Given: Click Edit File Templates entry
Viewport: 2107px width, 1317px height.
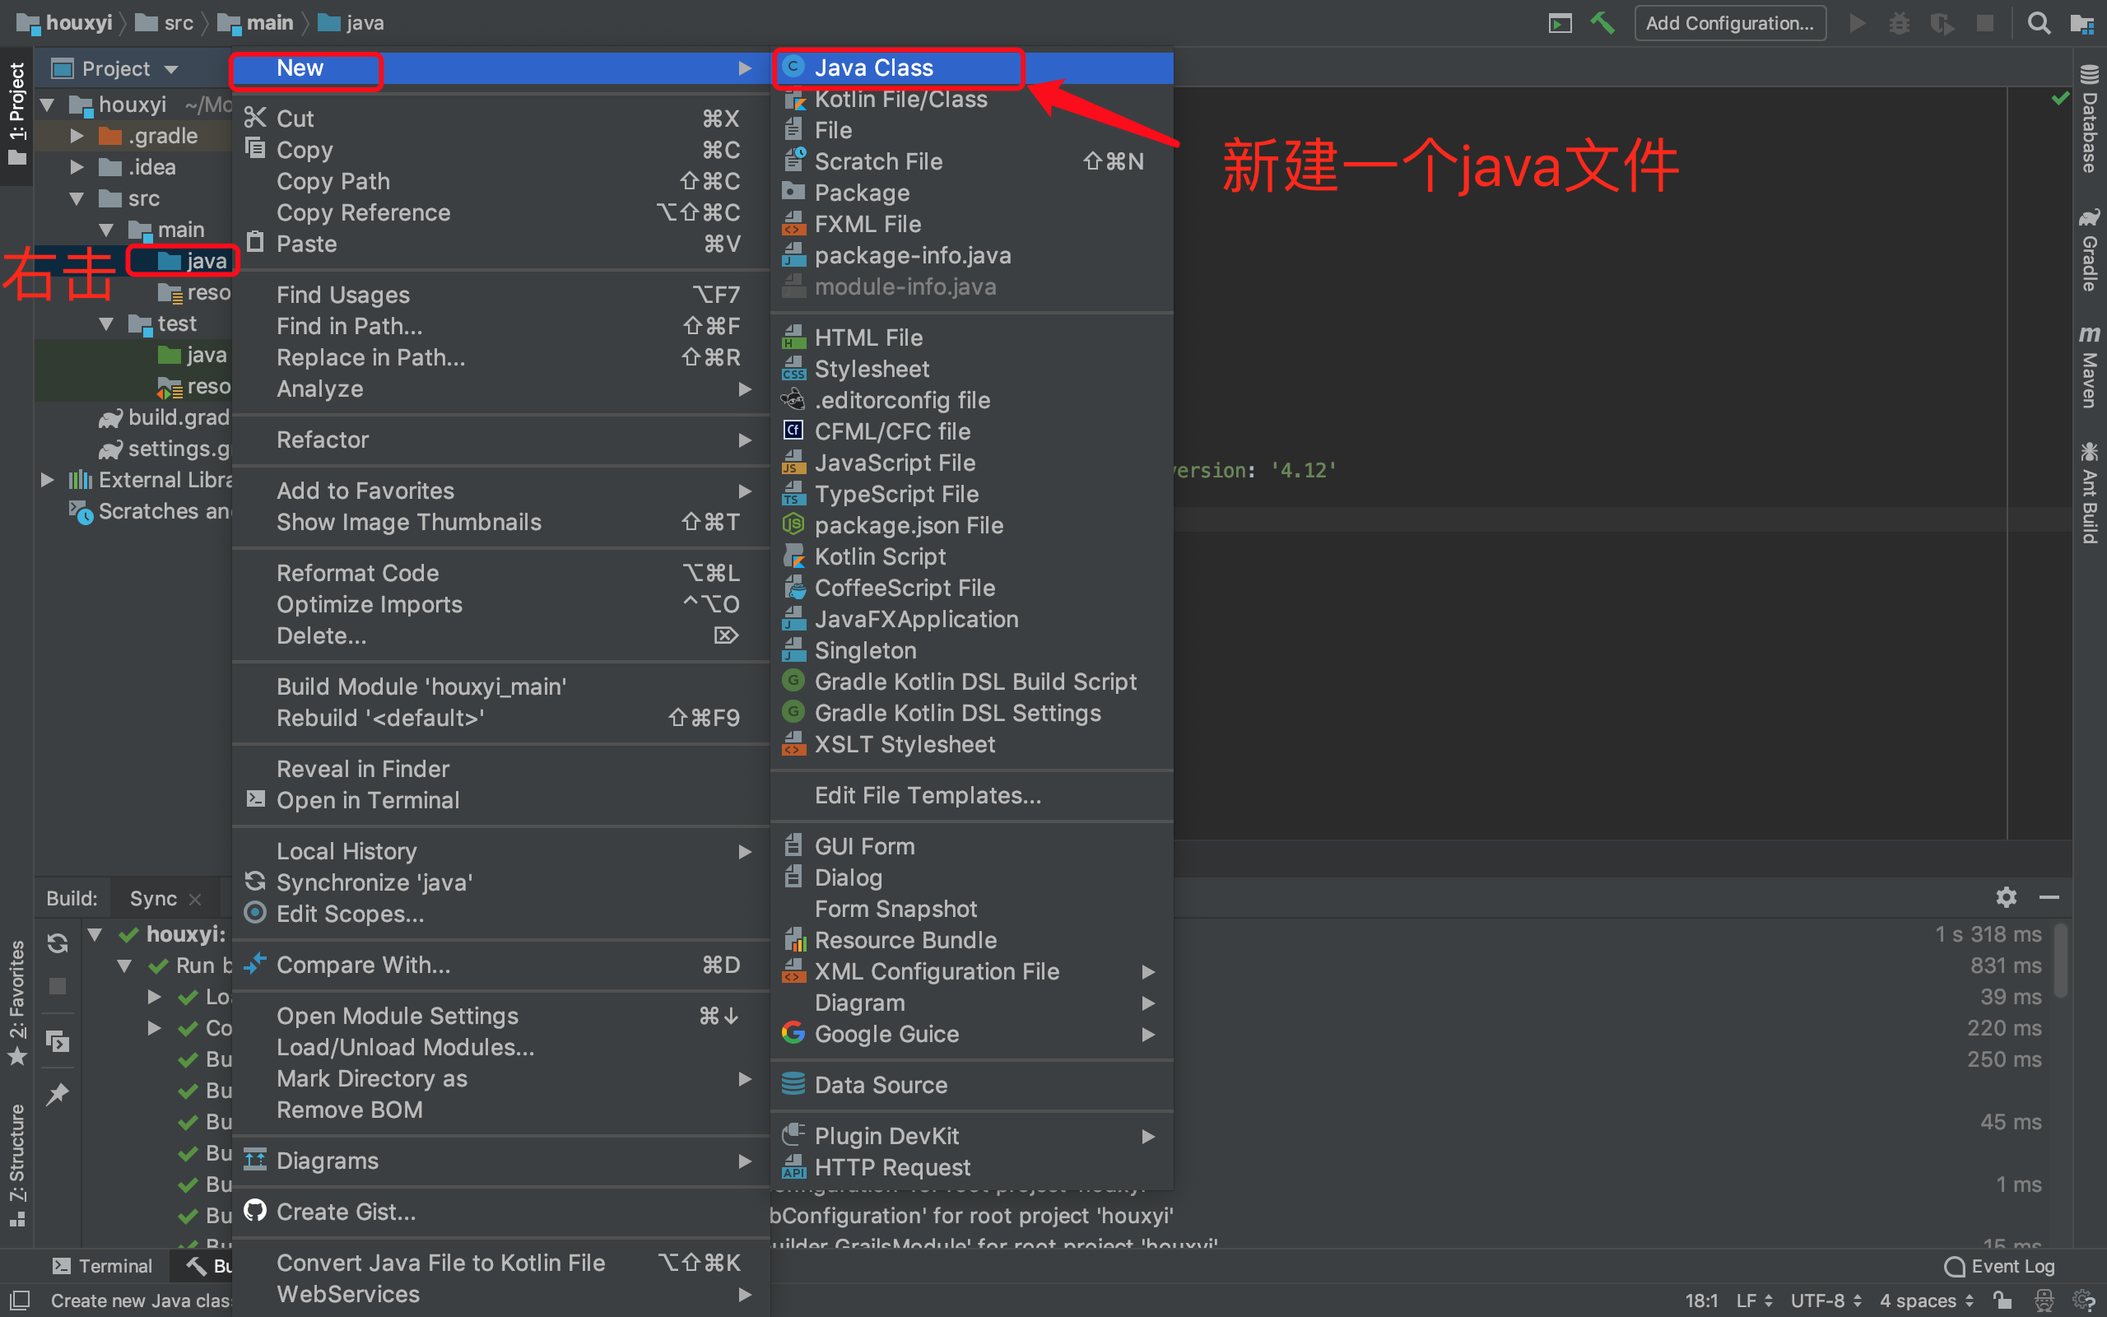Looking at the screenshot, I should coord(928,795).
